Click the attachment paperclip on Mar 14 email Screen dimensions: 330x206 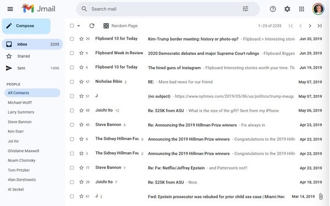point(321,197)
